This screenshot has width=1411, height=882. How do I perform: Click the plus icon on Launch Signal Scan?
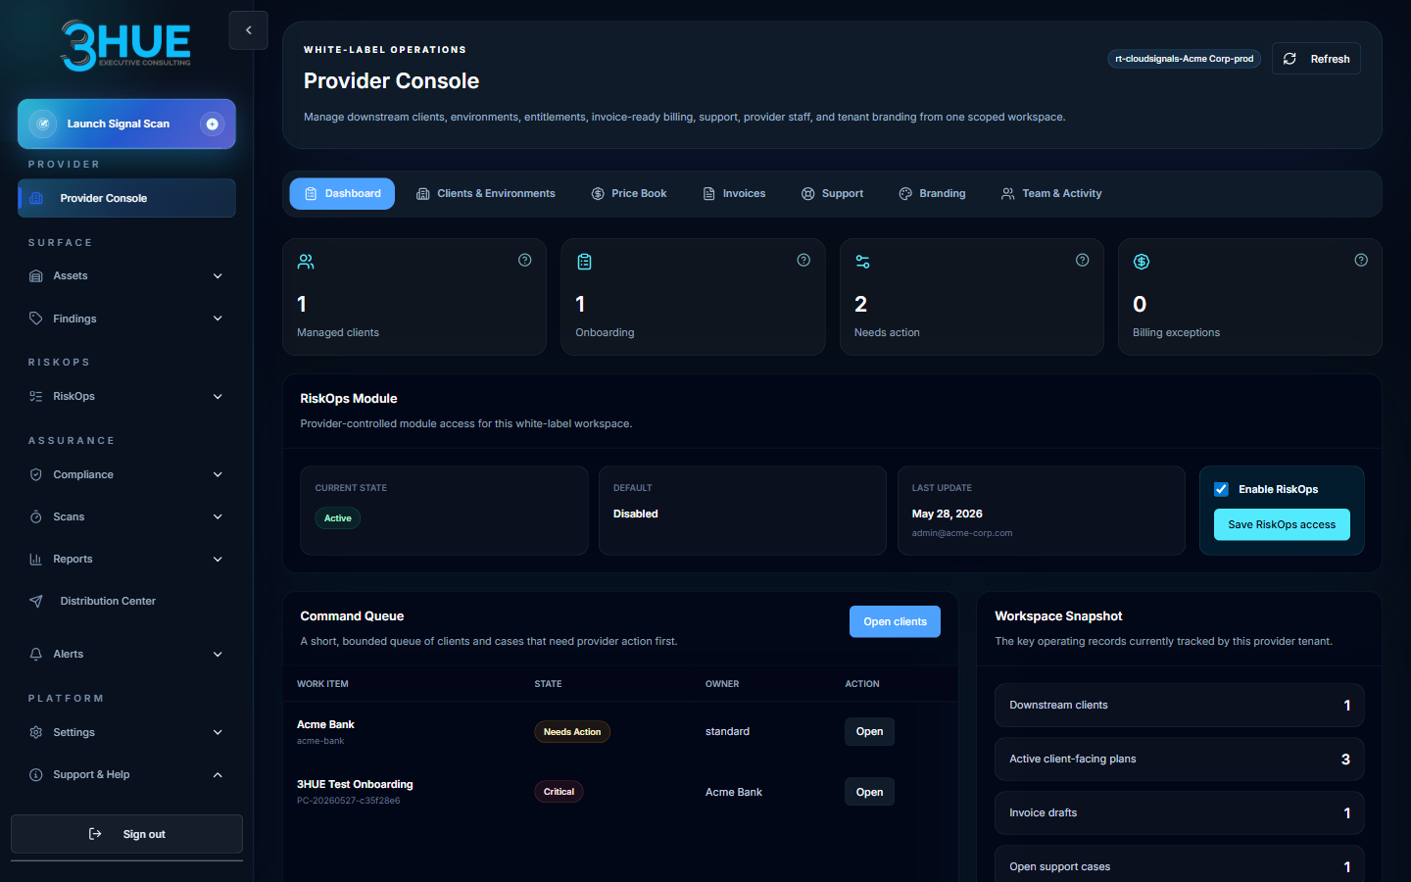212,124
